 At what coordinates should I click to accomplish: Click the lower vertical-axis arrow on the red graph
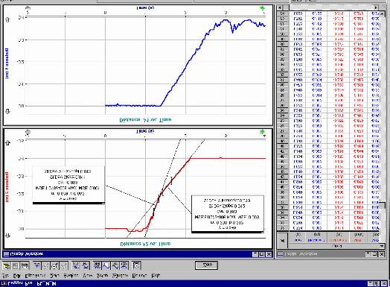pyautogui.click(x=7, y=236)
